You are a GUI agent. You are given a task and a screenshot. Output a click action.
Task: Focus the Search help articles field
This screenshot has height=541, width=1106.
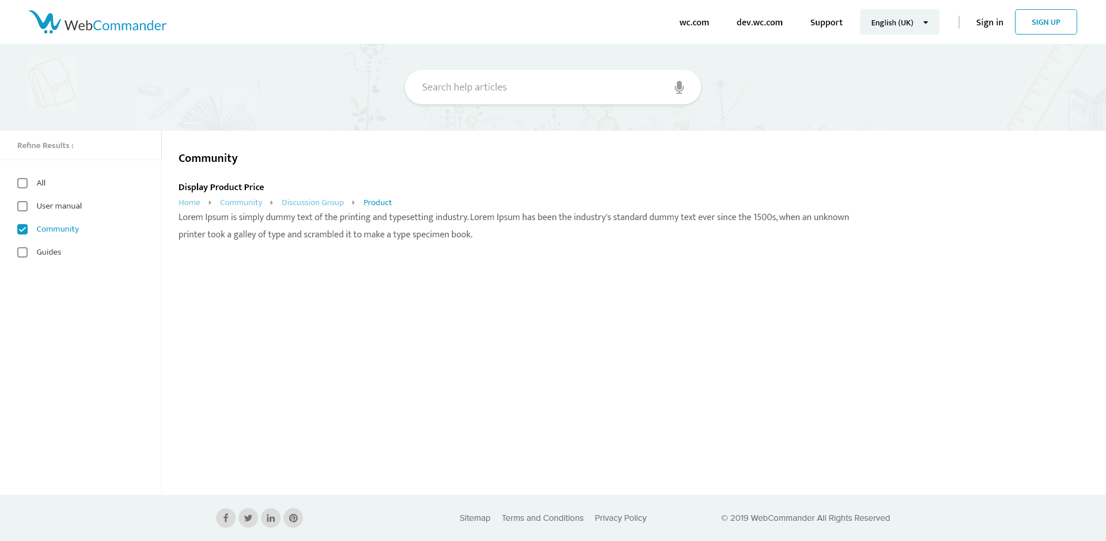coord(541,87)
